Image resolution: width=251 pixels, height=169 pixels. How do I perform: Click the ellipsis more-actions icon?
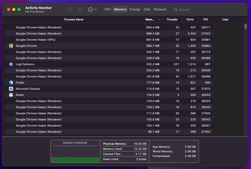click(90, 9)
